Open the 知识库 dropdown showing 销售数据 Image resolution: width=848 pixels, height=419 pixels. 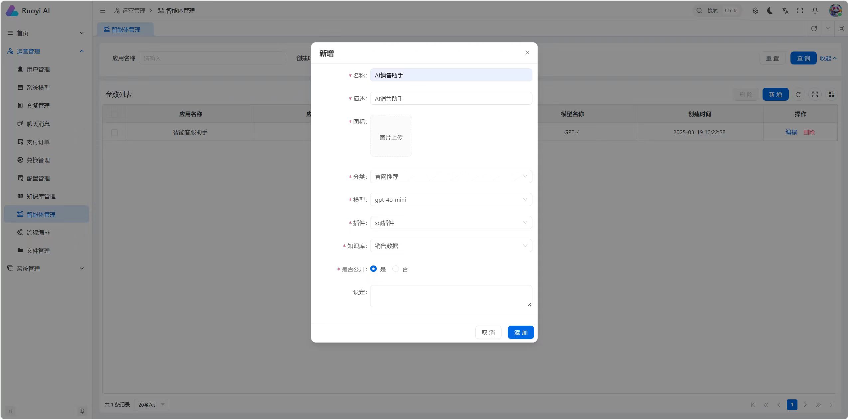pos(451,246)
